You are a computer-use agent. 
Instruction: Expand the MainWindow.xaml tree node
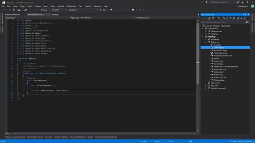pyautogui.click(x=205, y=88)
